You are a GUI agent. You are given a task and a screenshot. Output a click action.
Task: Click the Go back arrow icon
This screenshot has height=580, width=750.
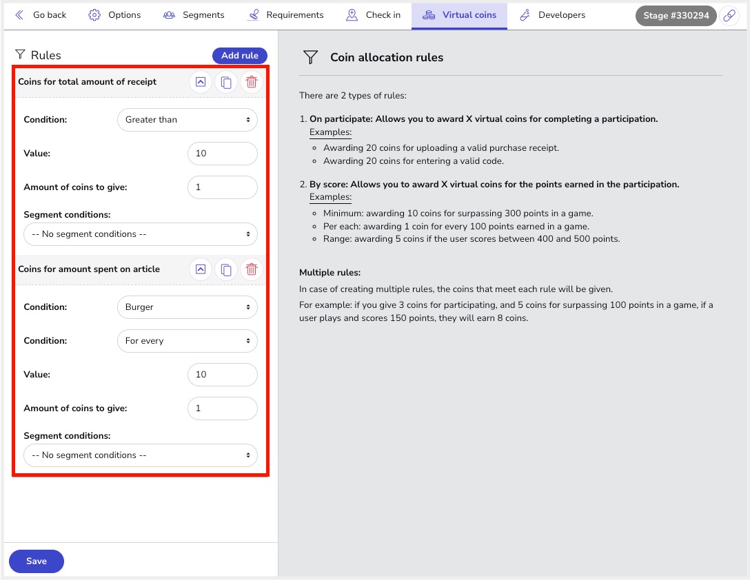click(19, 15)
